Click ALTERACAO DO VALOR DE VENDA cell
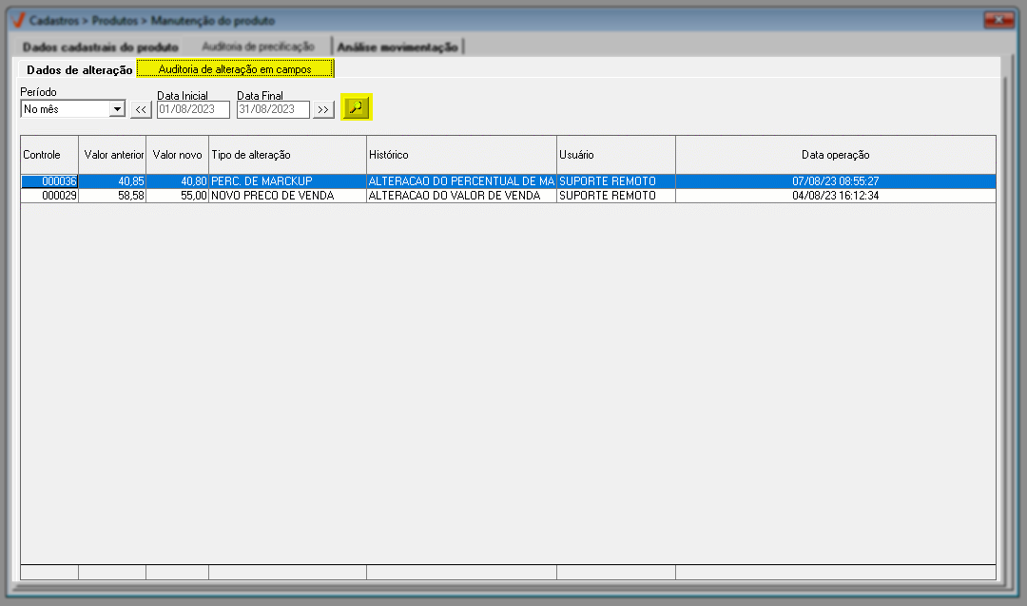The image size is (1027, 606). click(x=462, y=196)
